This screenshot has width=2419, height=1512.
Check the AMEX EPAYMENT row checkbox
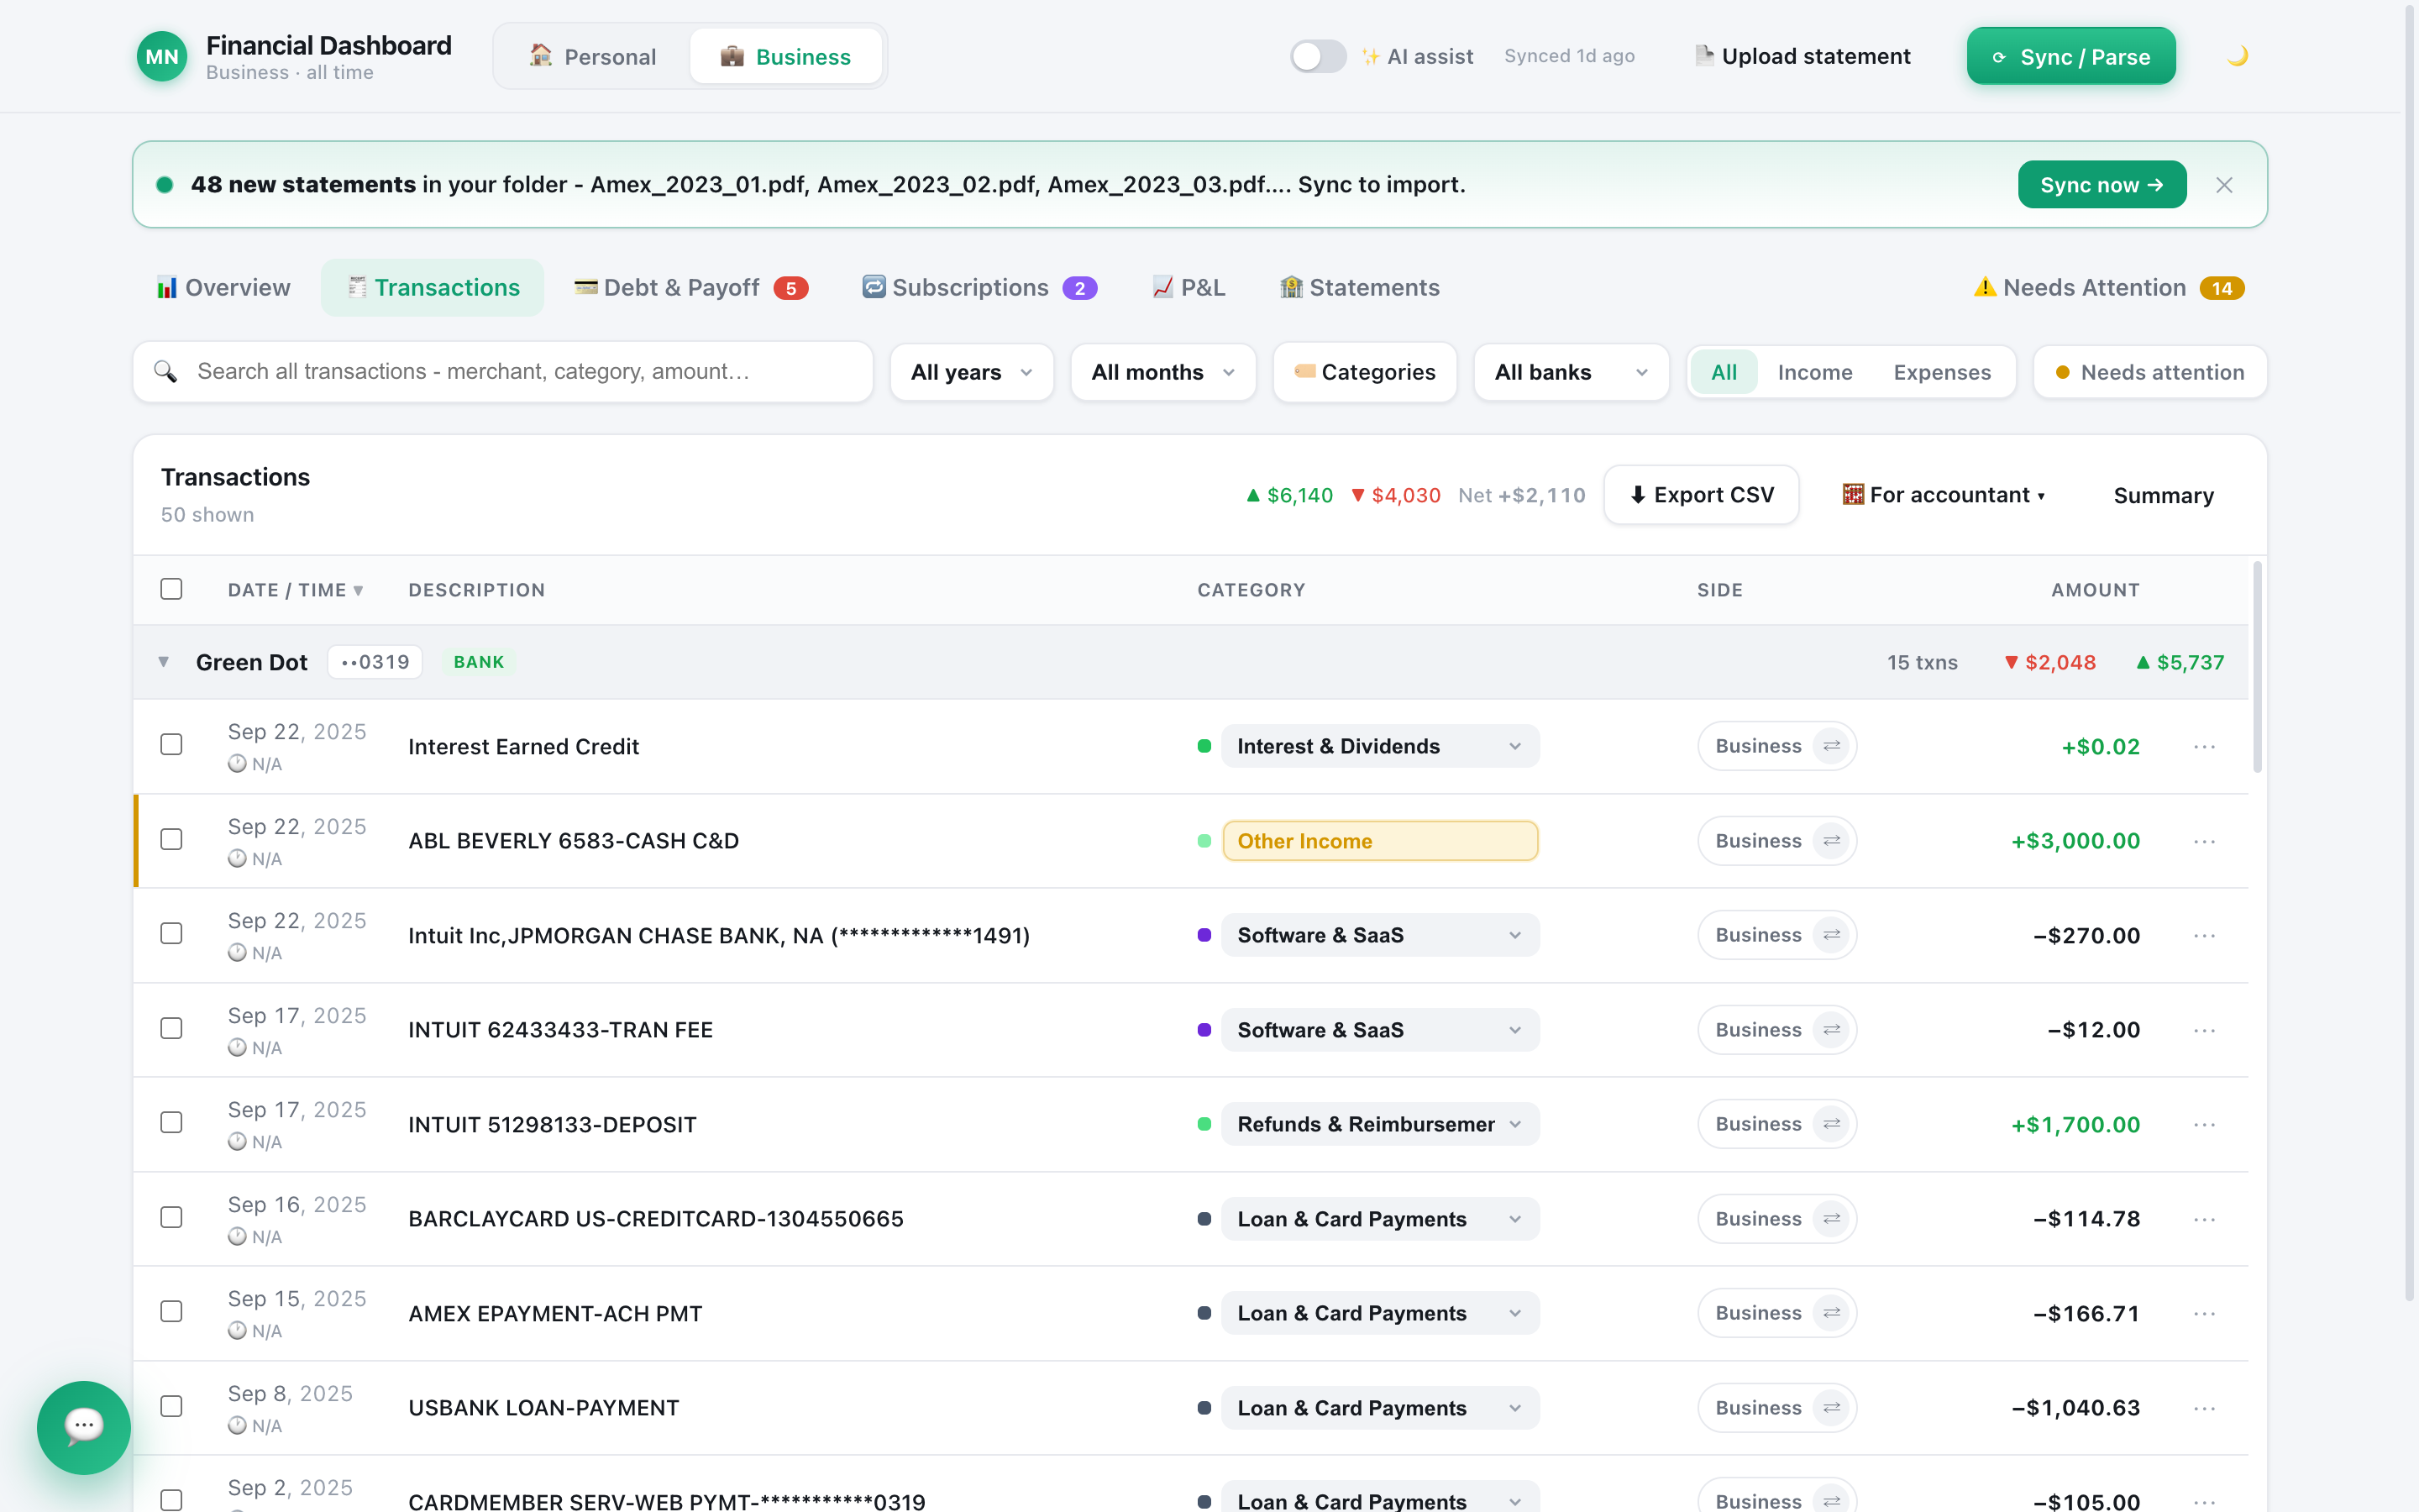[x=172, y=1312]
